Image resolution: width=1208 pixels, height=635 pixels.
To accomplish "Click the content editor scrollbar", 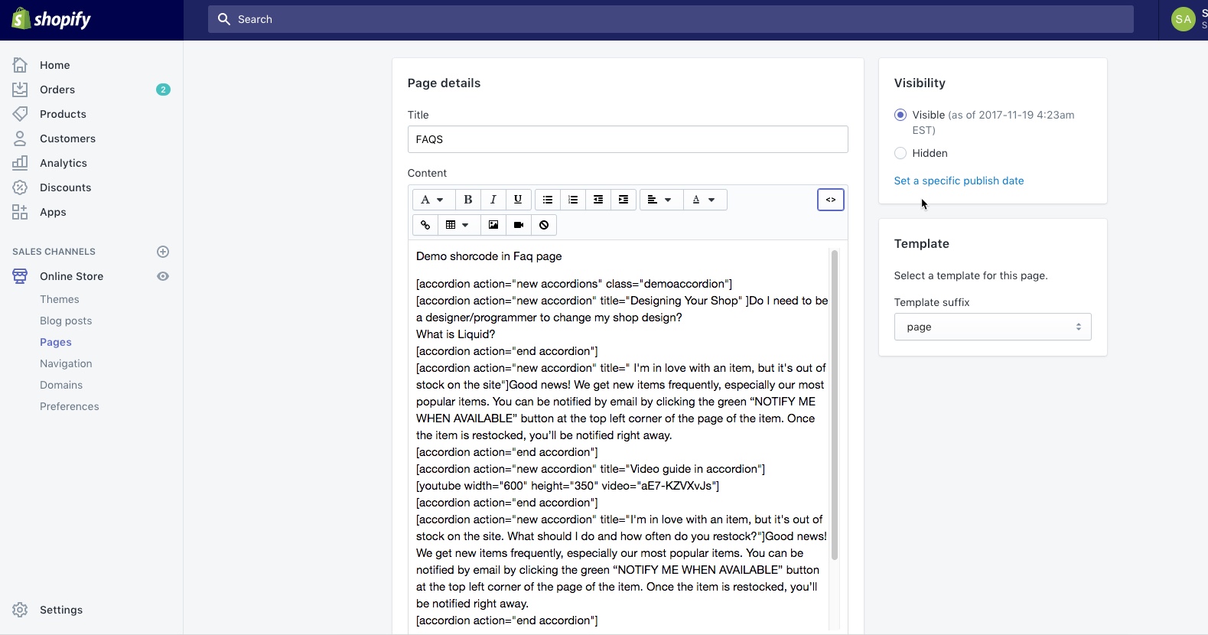I will pos(834,405).
